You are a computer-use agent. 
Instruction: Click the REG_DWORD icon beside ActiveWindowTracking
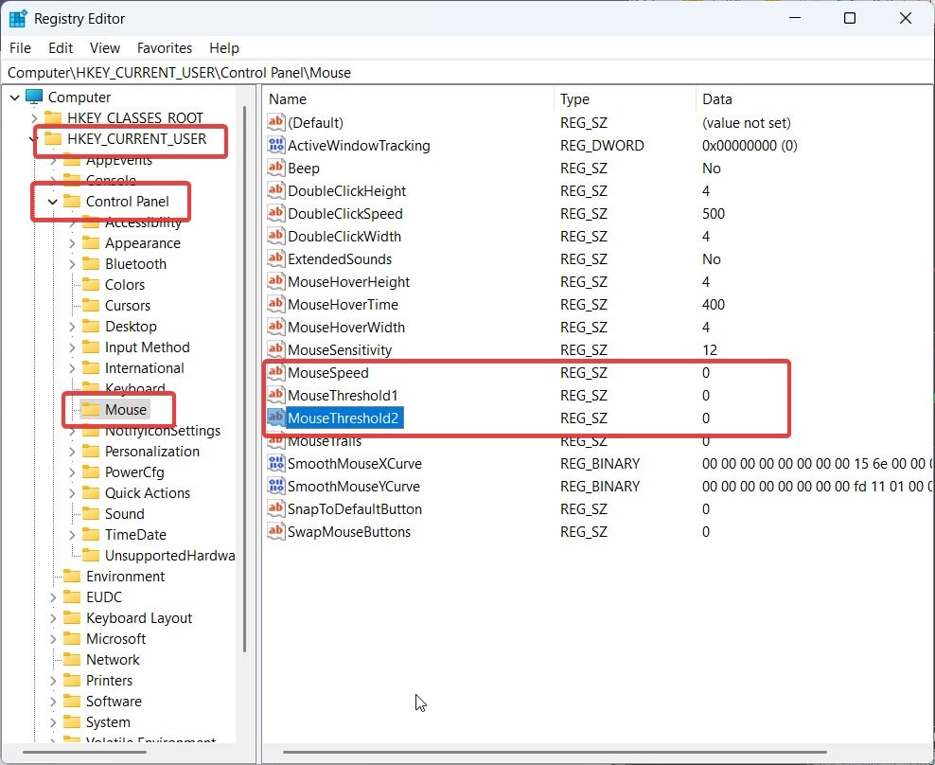pos(276,146)
